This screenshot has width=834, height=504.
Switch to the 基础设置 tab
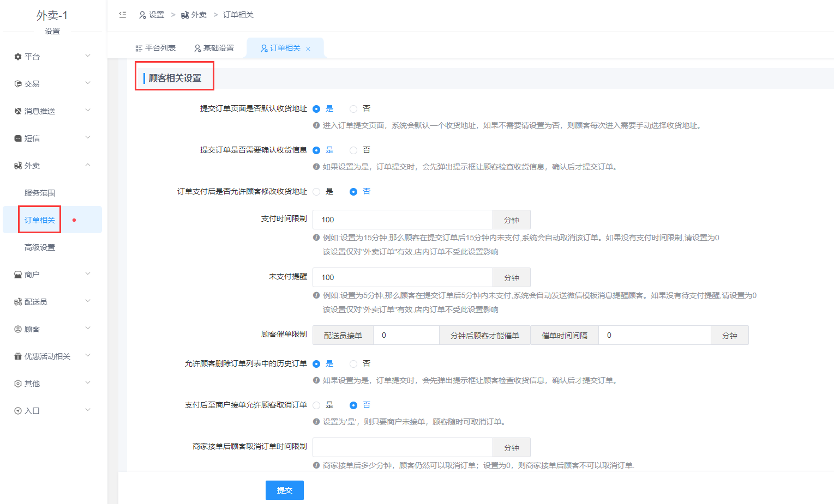[x=214, y=48]
